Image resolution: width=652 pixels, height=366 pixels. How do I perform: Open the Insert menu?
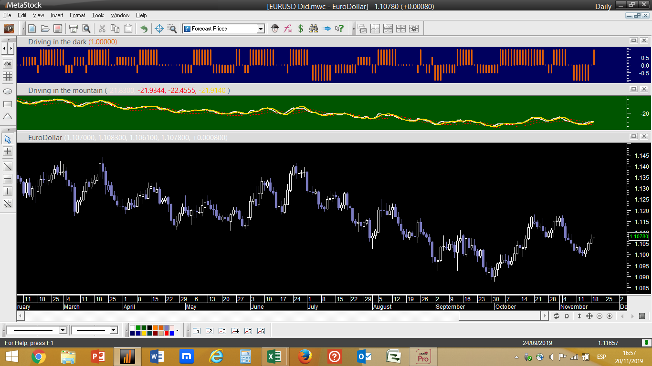point(57,15)
